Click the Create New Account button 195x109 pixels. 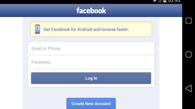(91, 104)
